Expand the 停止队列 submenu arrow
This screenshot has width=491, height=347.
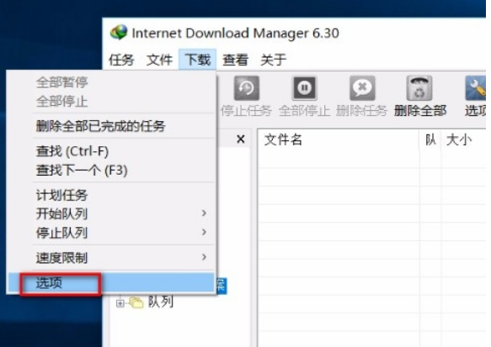point(204,232)
